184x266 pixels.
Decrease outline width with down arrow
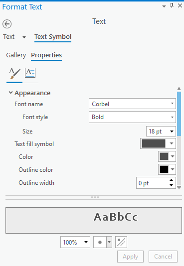tap(171, 185)
